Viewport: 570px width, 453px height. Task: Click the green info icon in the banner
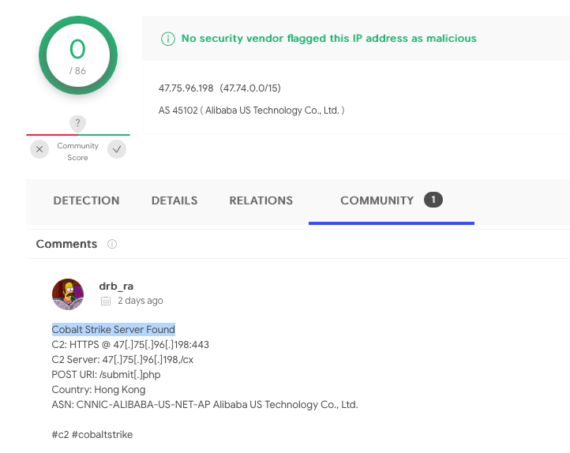coord(168,39)
